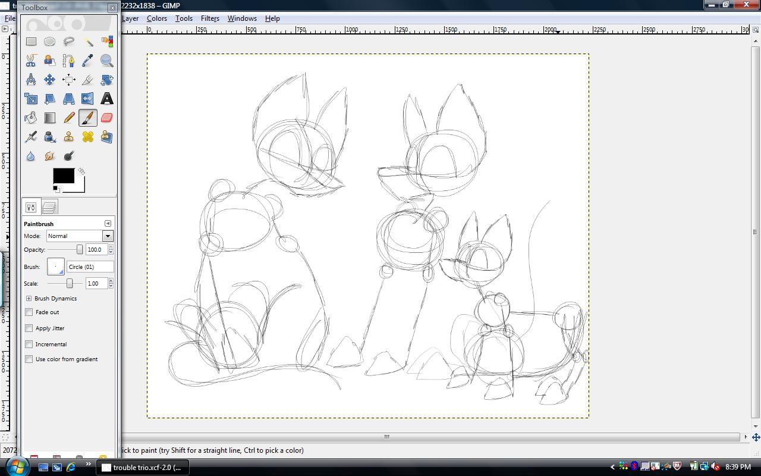
Task: Swap foreground and background colors arrow
Action: (81, 171)
